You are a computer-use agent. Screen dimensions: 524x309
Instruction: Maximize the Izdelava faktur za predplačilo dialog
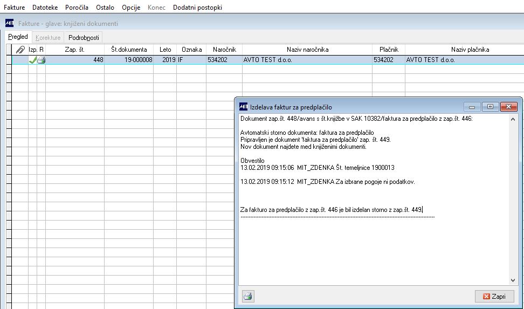[x=490, y=107]
